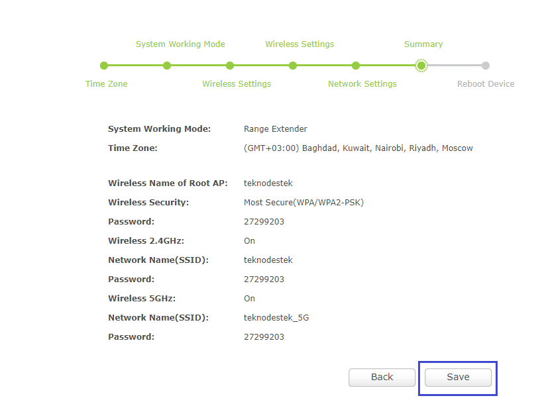Viewport: 542px width, 404px height.
Task: Select the '(GMT+03:00) Baghdad, Kuwait' time zone value
Action: click(358, 148)
